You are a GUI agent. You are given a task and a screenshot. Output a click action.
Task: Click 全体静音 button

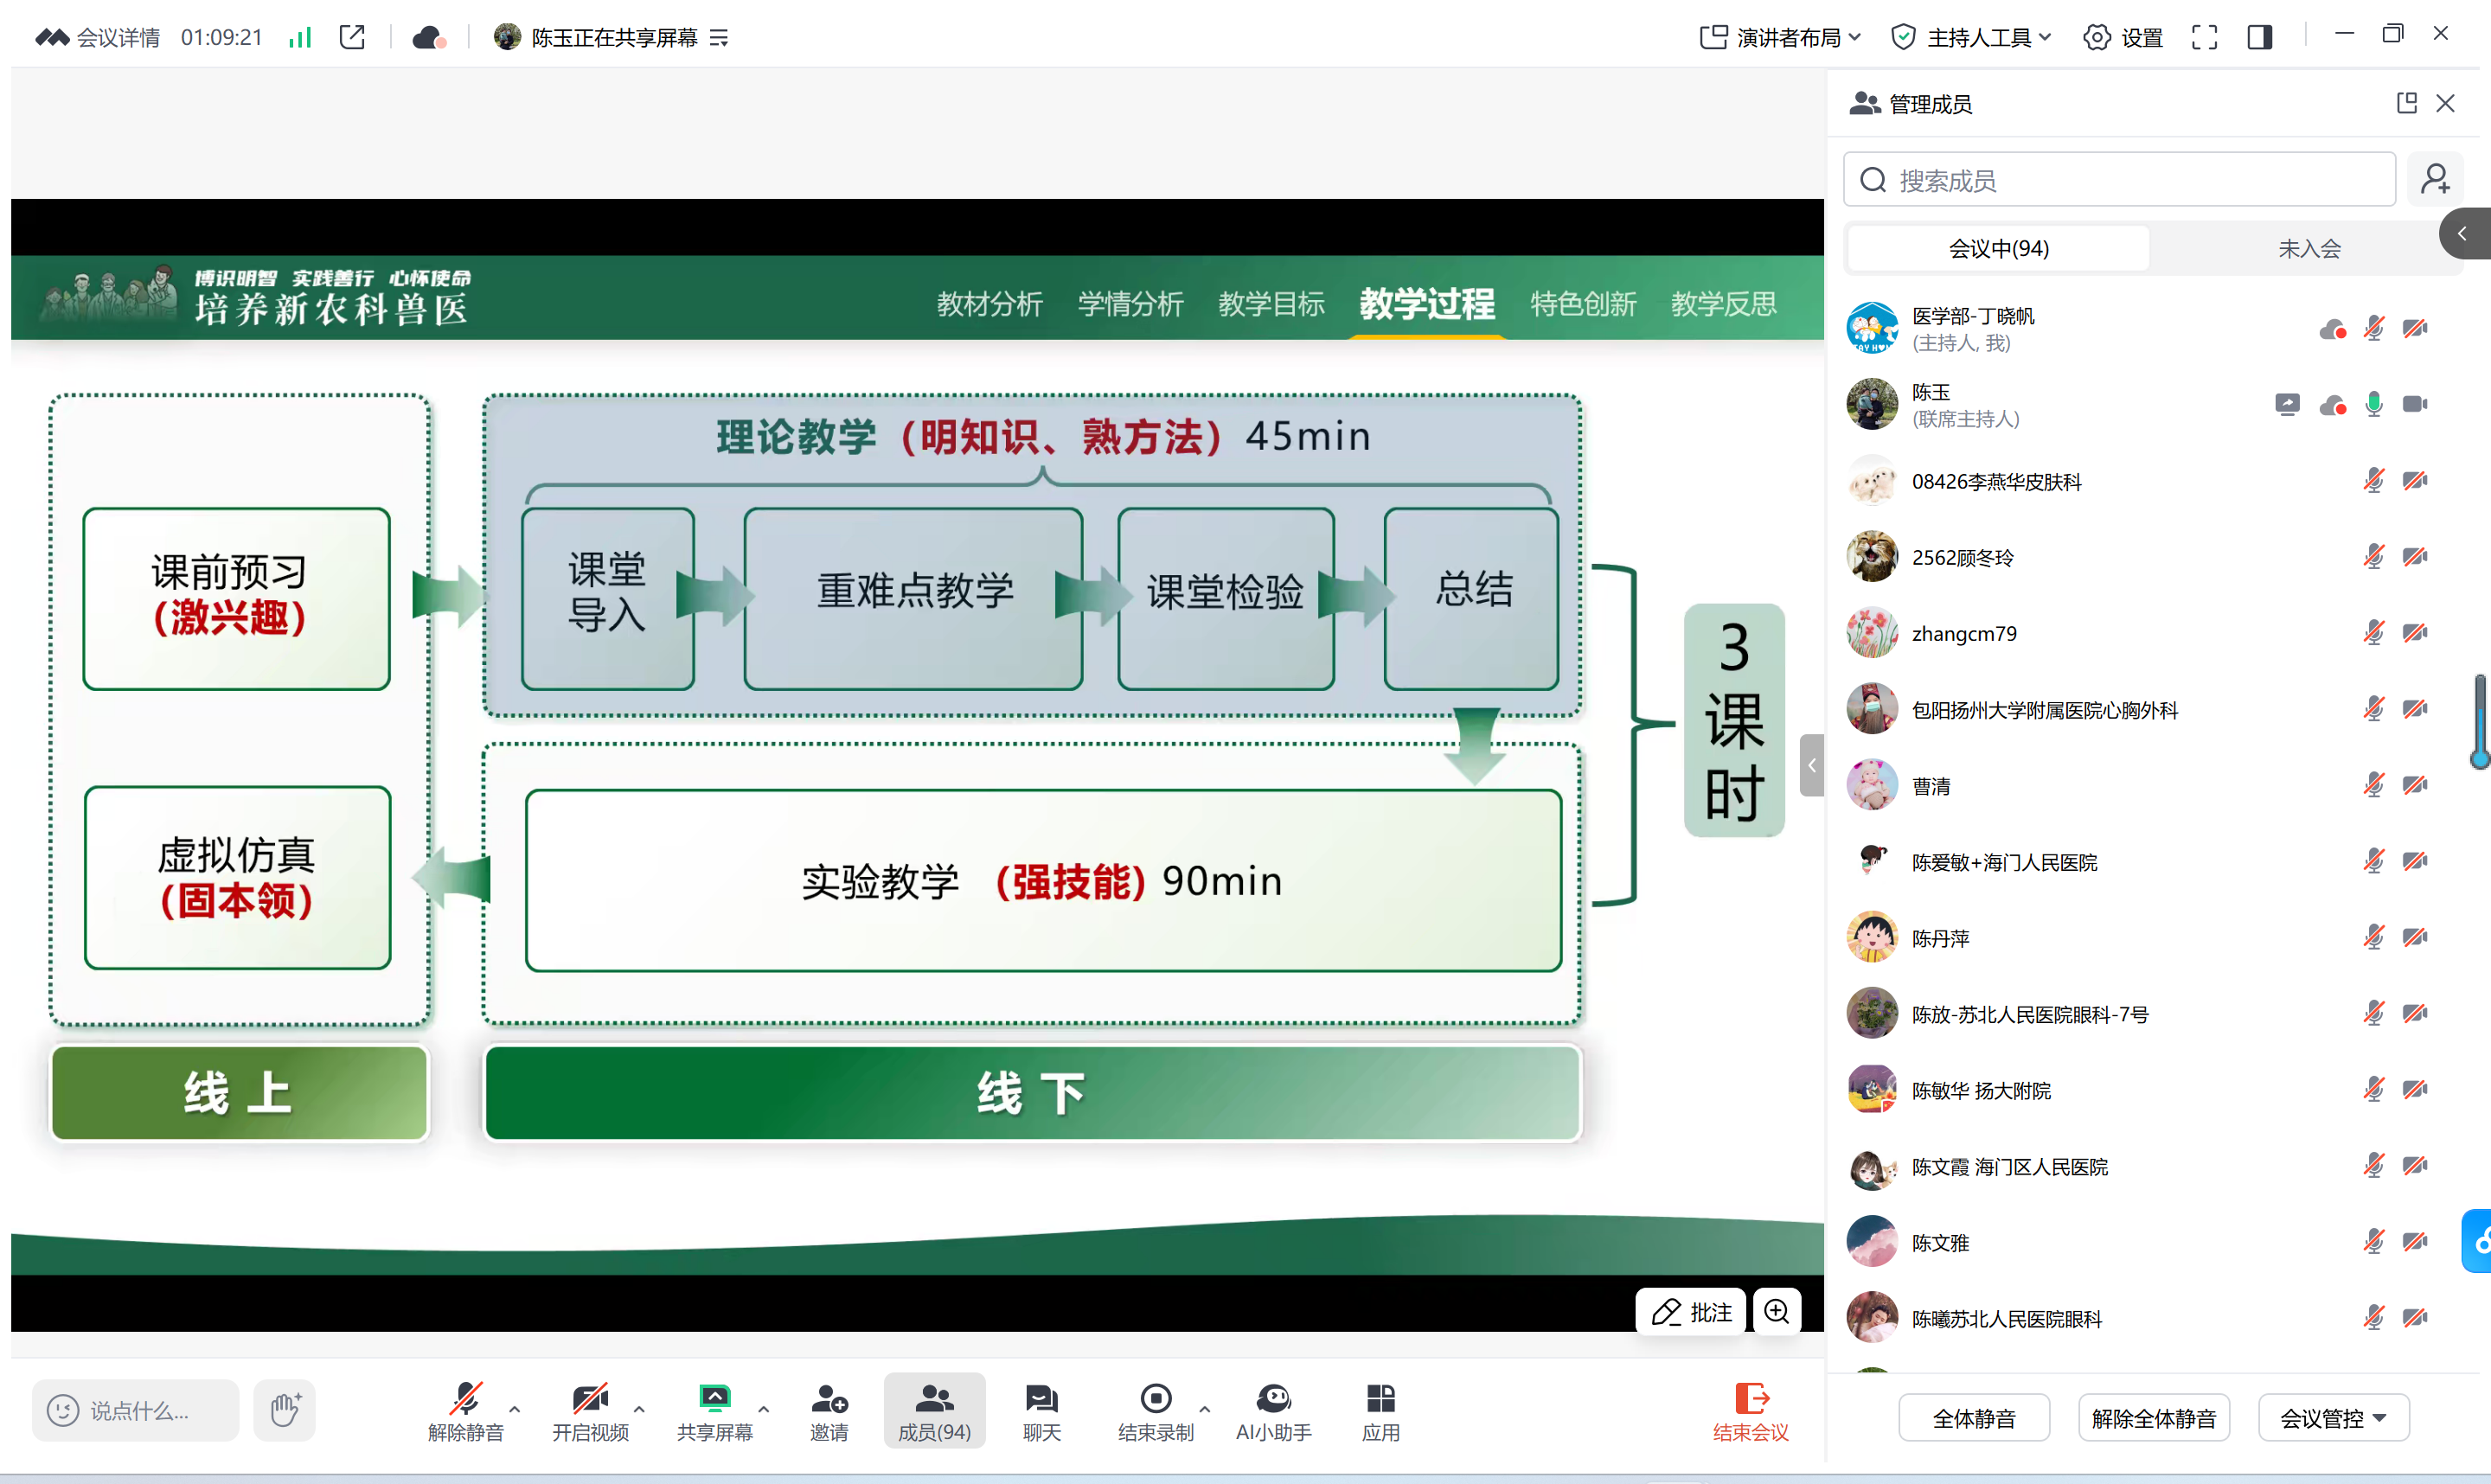pos(1974,1418)
